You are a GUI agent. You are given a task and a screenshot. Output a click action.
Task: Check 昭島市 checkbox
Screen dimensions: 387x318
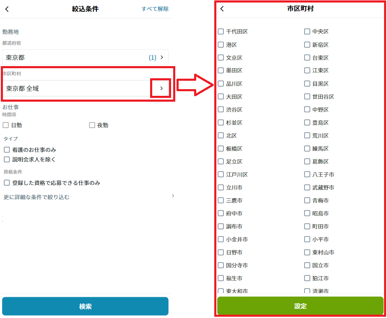(307, 213)
